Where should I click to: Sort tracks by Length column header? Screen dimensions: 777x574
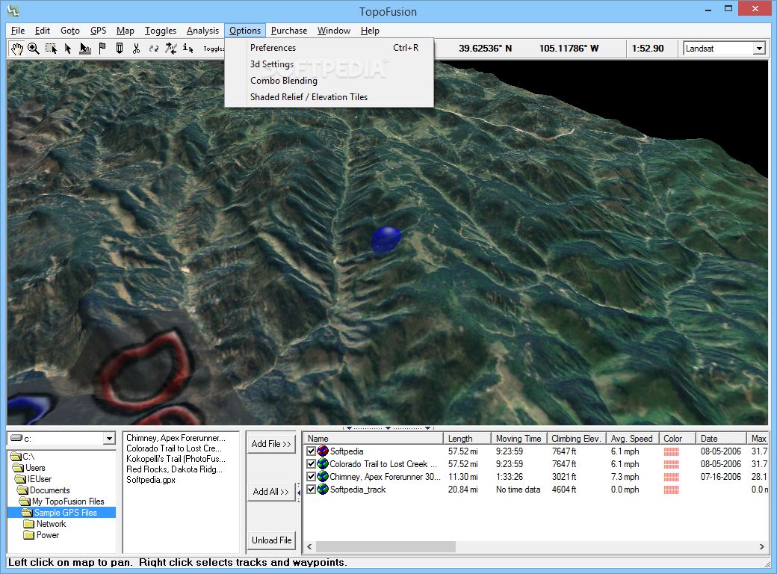pos(467,439)
